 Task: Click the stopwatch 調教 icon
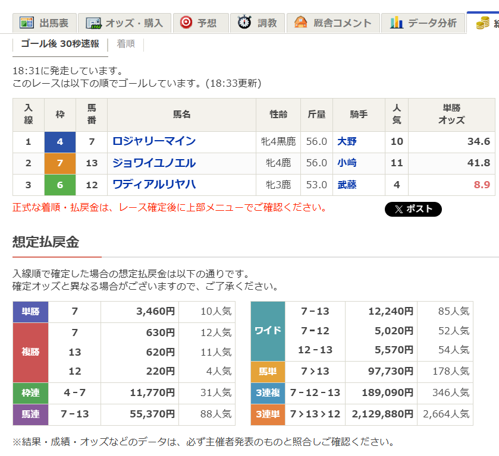[x=244, y=22]
